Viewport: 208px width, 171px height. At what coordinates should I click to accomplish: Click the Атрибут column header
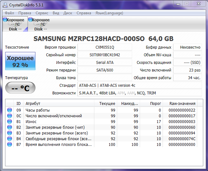(x=59, y=104)
